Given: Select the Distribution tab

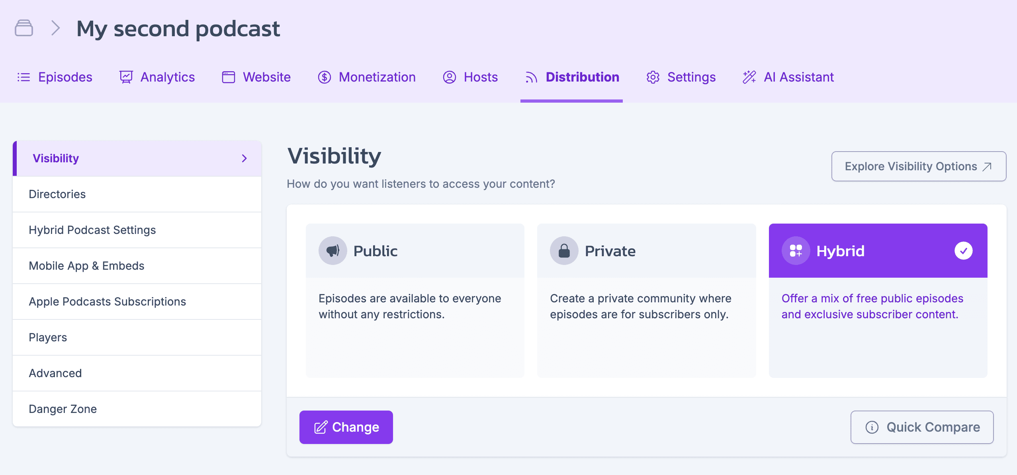Looking at the screenshot, I should coord(571,77).
